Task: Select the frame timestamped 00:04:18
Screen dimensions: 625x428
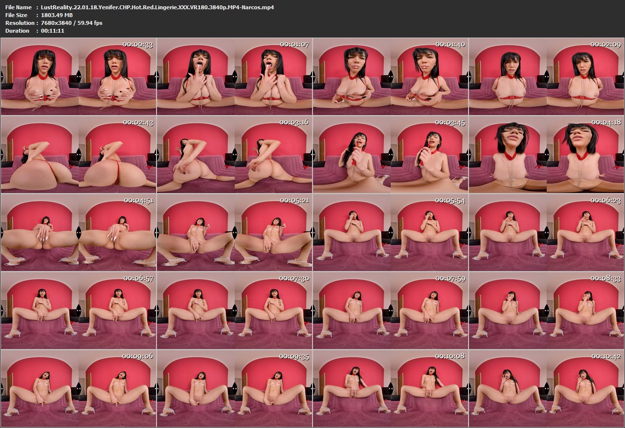Action: [x=547, y=155]
